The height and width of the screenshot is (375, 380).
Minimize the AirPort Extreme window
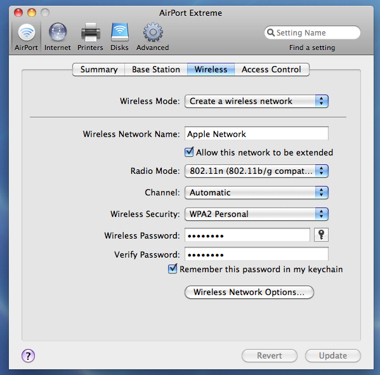tap(32, 13)
